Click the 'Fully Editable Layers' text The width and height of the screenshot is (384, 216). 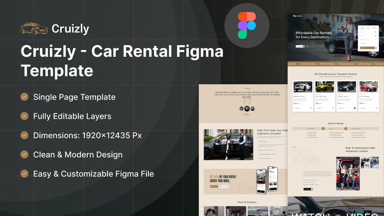pyautogui.click(x=72, y=116)
